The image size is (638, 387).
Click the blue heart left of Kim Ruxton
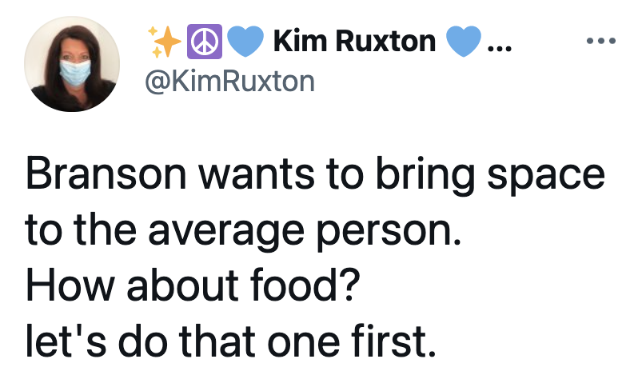coord(245,41)
